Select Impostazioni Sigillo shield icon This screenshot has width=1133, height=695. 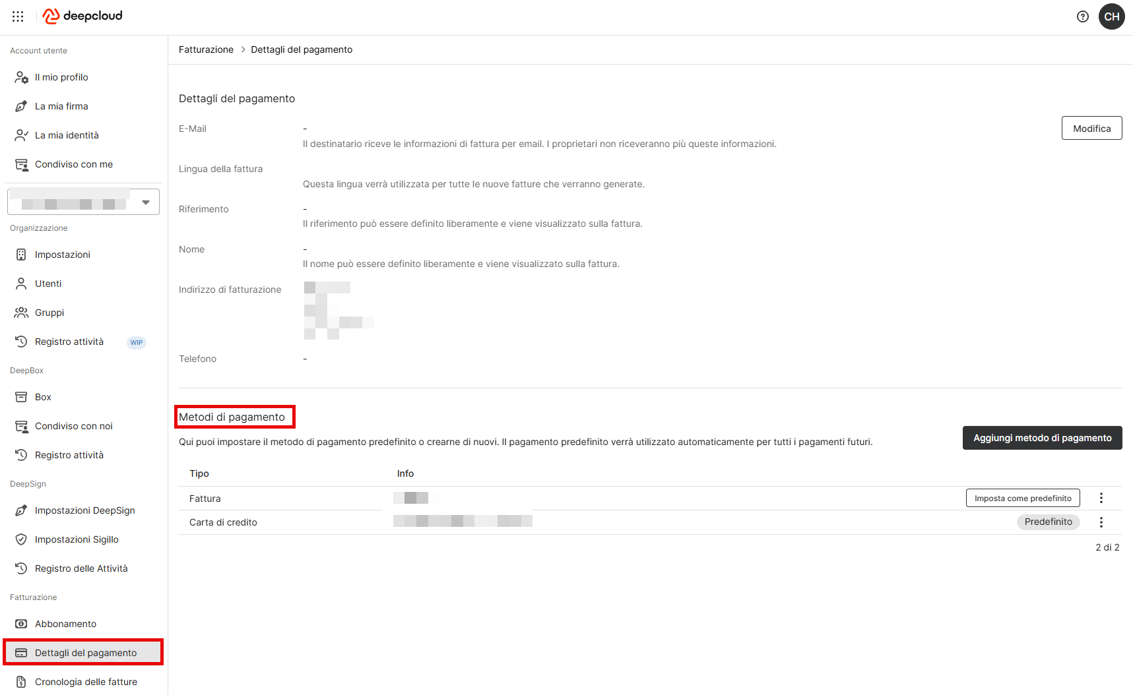coord(21,539)
